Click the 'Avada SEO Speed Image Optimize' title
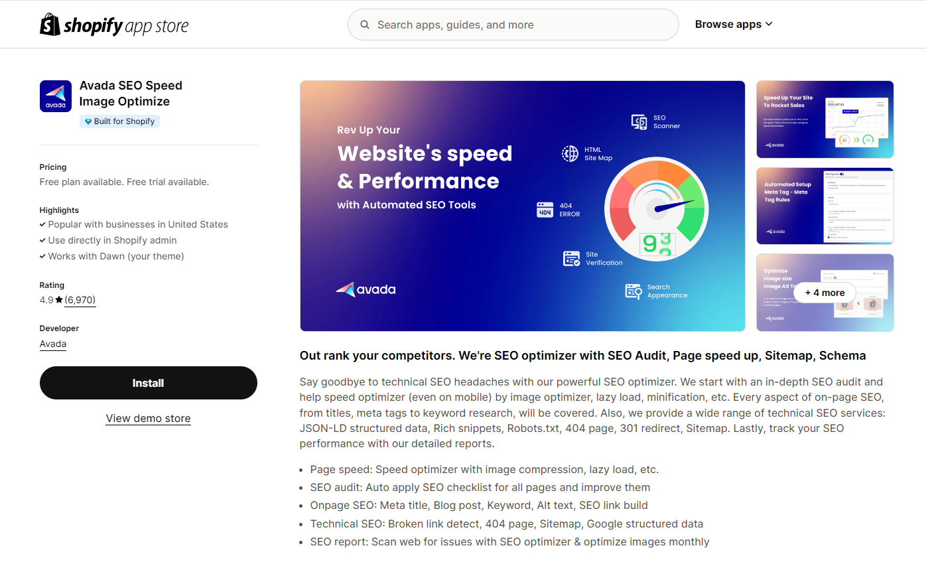 point(131,94)
